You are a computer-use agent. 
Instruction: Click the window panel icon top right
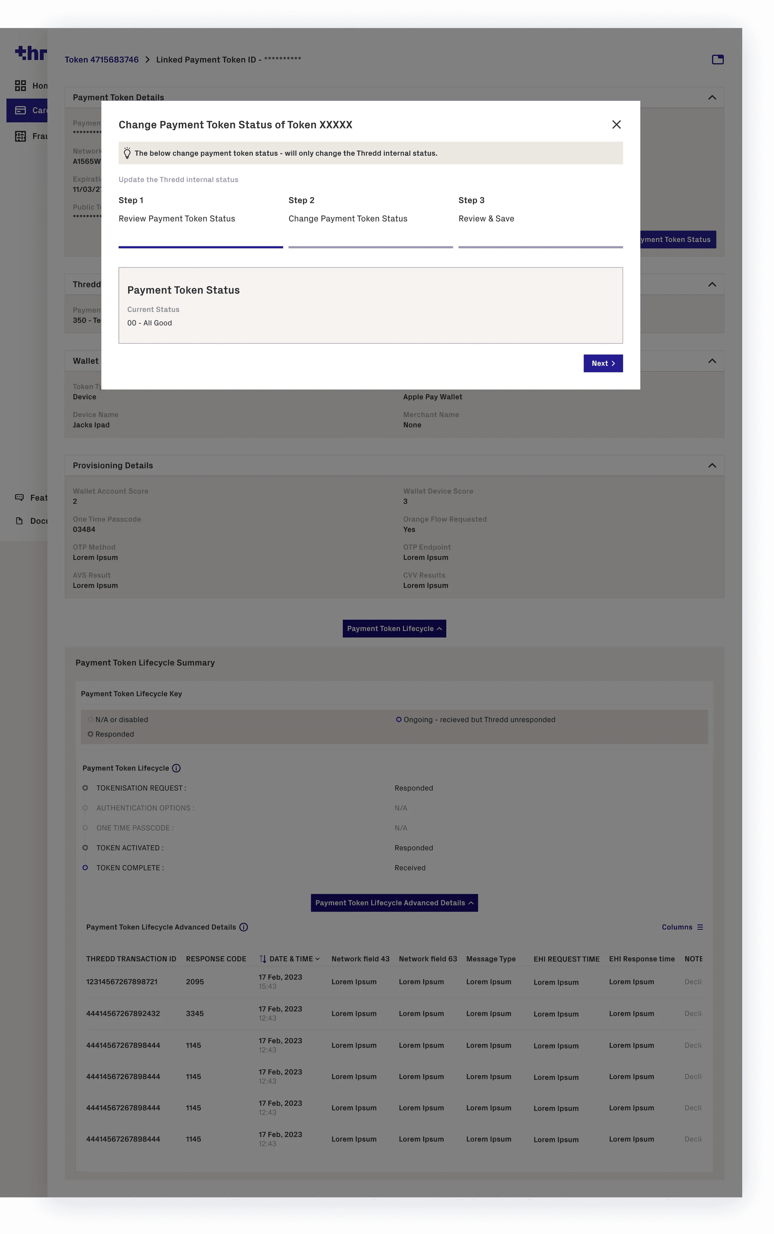click(x=718, y=59)
